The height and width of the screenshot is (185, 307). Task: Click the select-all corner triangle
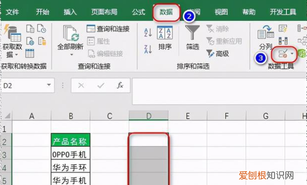(7, 116)
